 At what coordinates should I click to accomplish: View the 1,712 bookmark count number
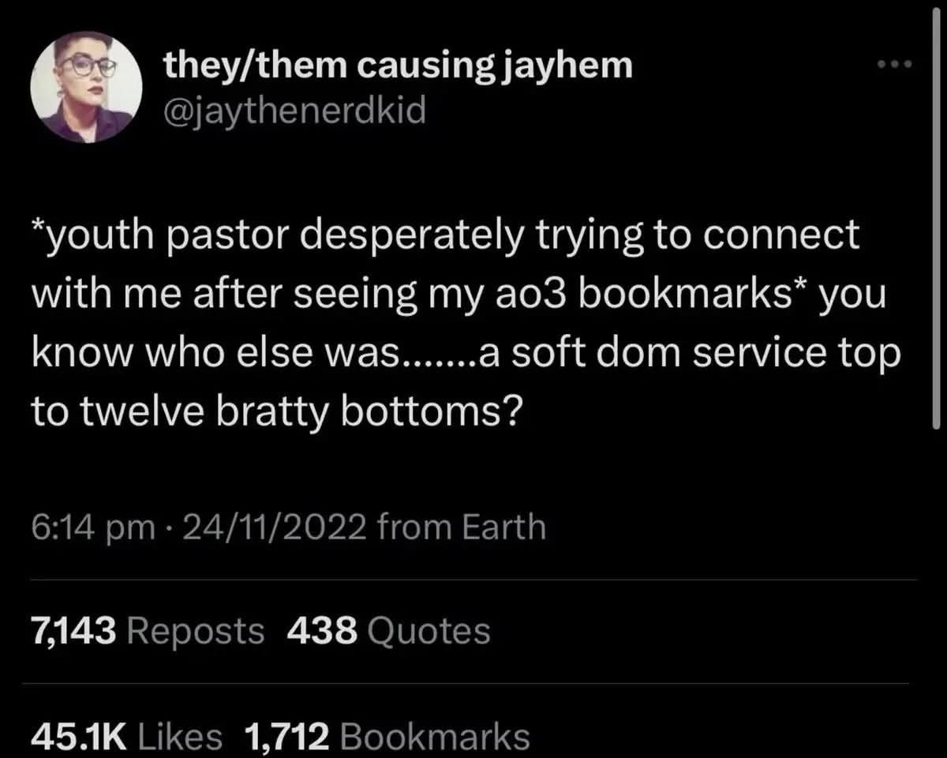286,737
